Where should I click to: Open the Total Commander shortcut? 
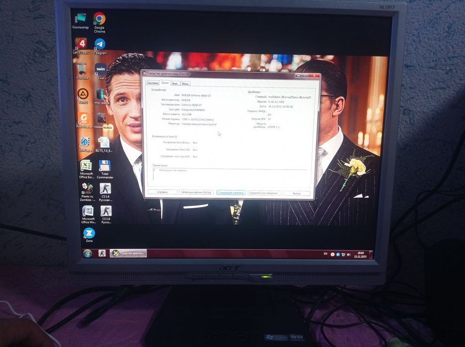pos(104,170)
